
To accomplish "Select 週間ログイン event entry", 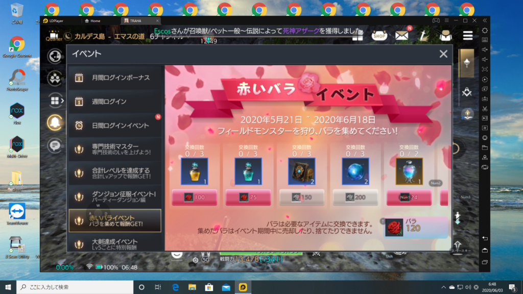I will coord(115,102).
